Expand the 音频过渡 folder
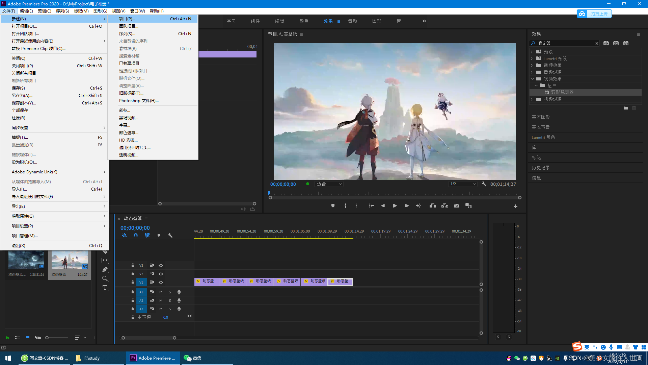Image resolution: width=648 pixels, height=365 pixels. (x=532, y=72)
